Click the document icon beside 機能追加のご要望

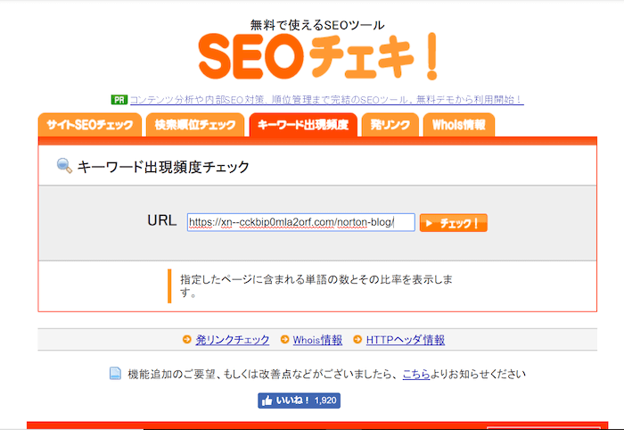coord(115,374)
